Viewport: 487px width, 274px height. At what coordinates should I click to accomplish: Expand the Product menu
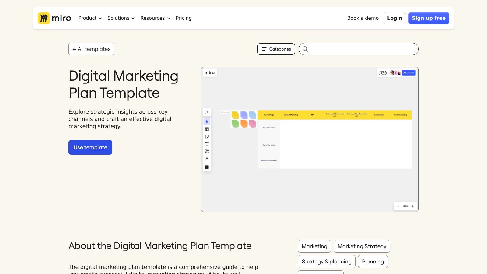90,18
